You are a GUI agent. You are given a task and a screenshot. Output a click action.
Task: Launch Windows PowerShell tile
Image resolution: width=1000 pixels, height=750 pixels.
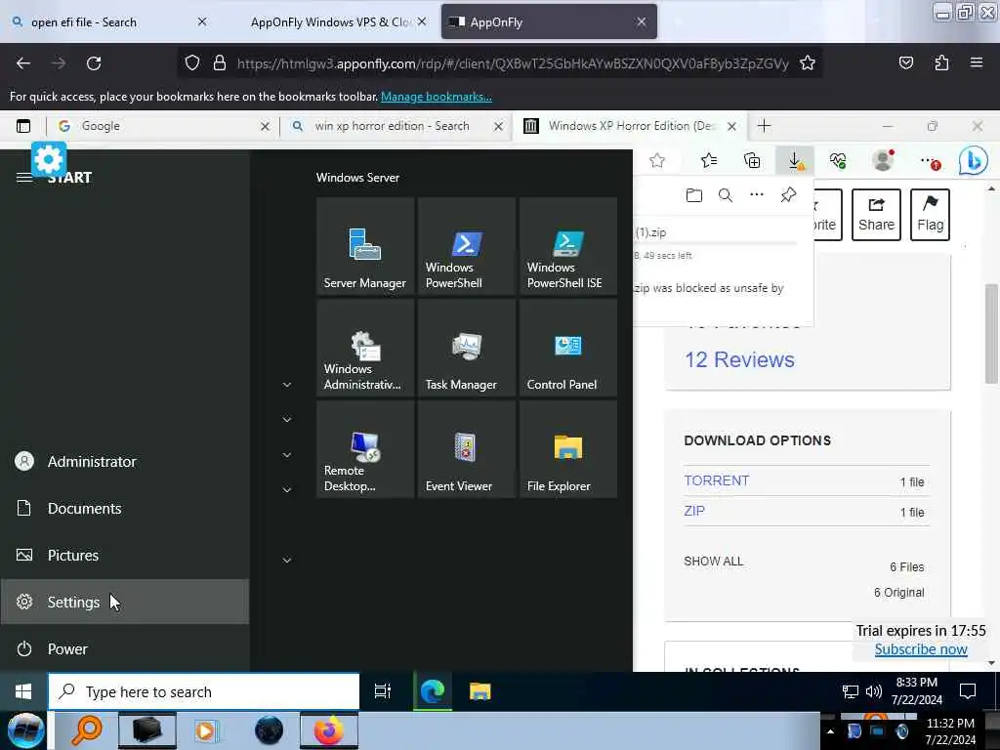466,246
